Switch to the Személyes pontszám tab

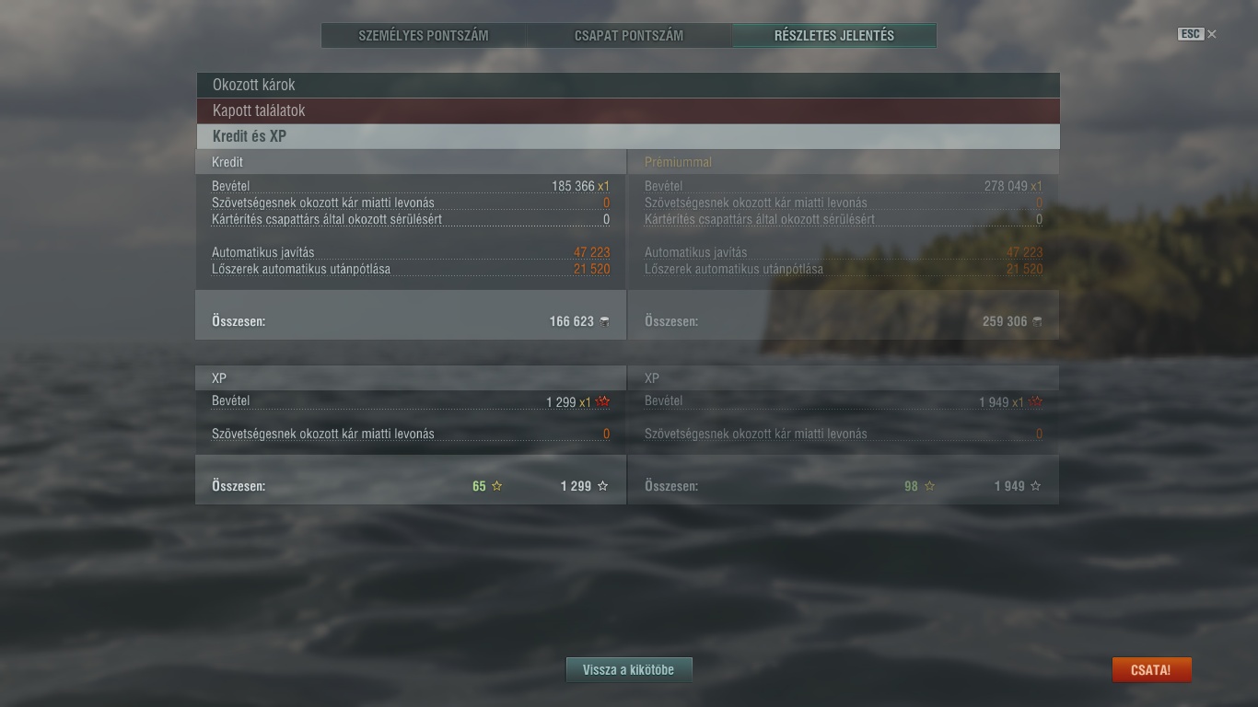point(424,36)
